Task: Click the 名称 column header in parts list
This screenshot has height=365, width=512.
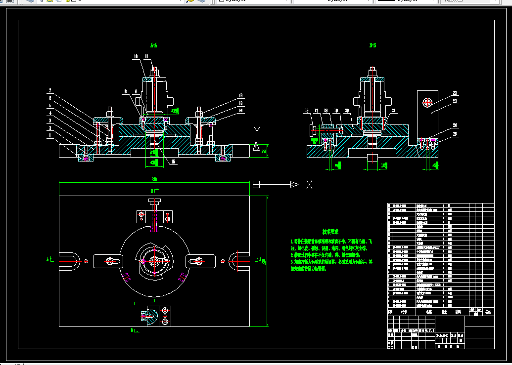Action: pos(429,312)
